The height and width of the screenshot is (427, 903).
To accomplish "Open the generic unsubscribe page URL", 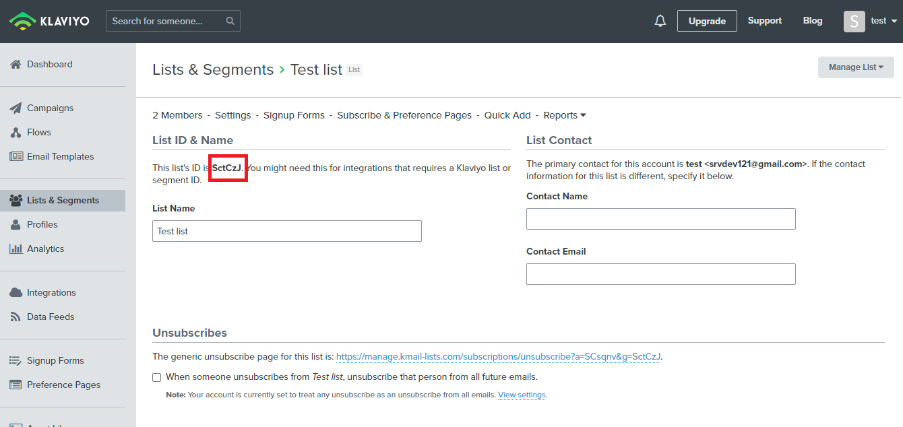I will click(x=499, y=357).
